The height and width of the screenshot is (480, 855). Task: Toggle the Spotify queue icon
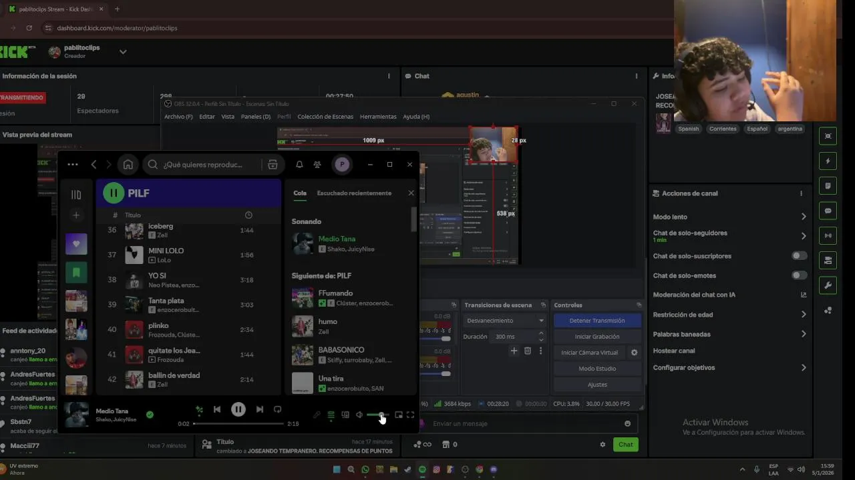coord(331,415)
